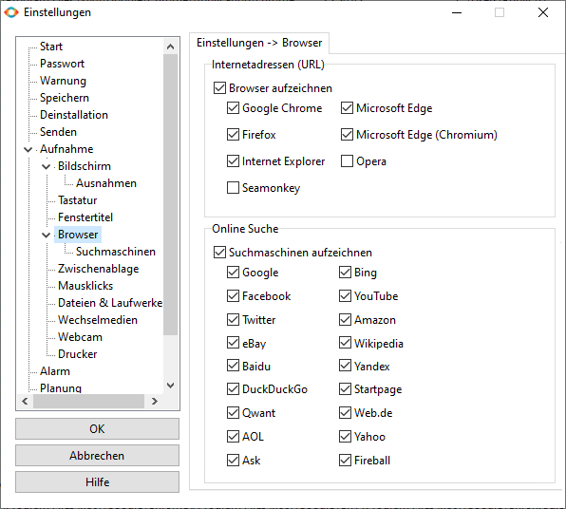
Task: Disable the Yahoo checkbox
Action: [345, 437]
